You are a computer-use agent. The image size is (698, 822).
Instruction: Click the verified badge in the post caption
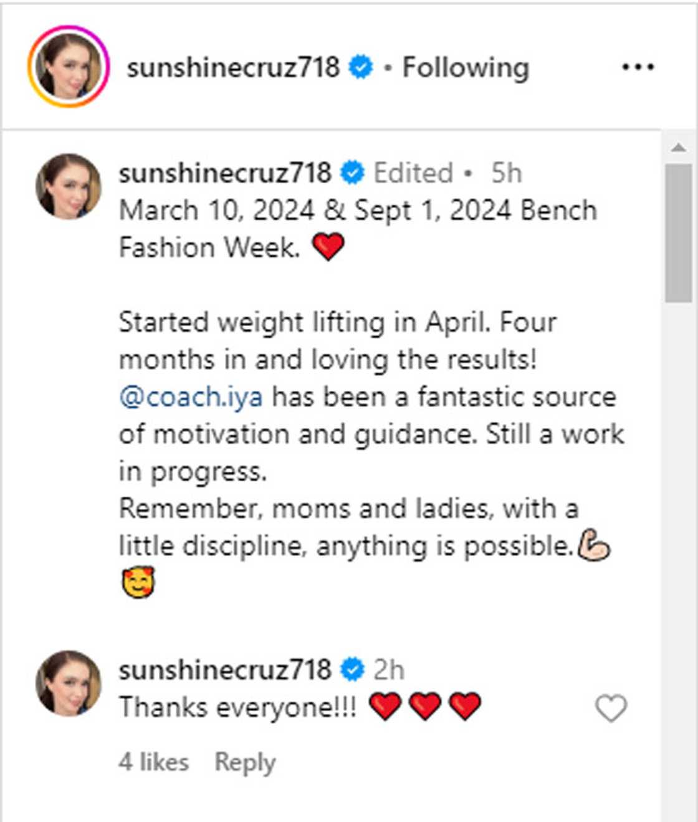351,173
